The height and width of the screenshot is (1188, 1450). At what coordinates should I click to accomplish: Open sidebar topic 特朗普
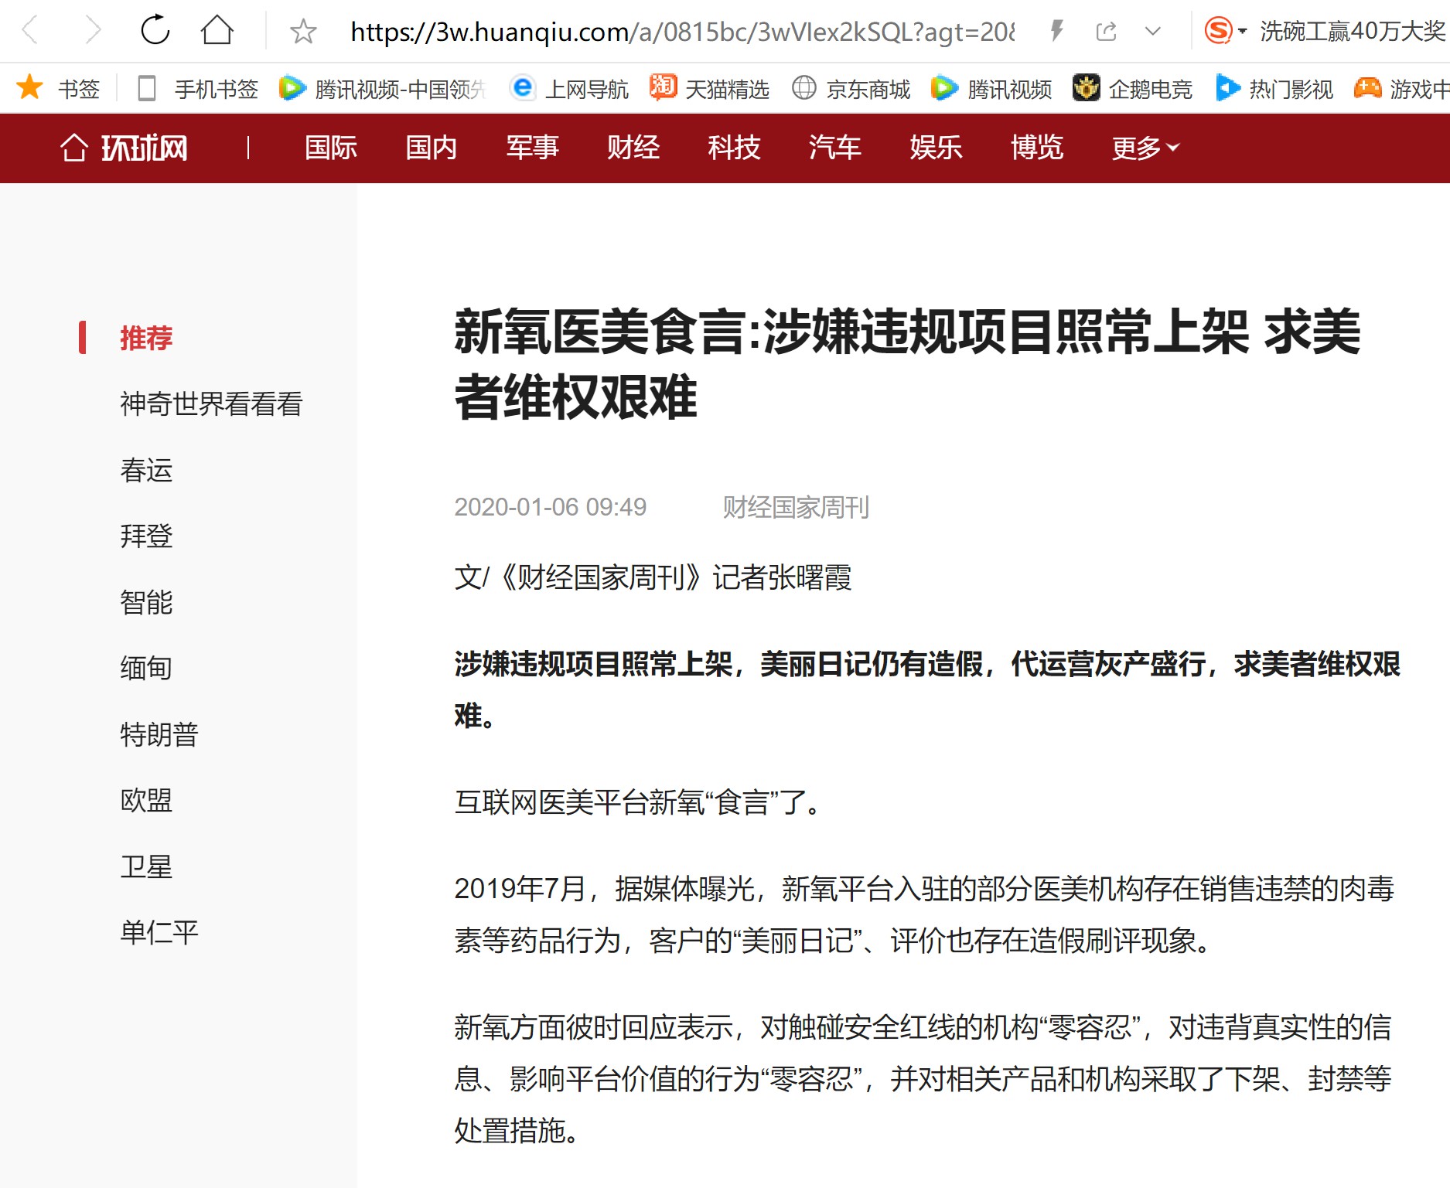(159, 734)
